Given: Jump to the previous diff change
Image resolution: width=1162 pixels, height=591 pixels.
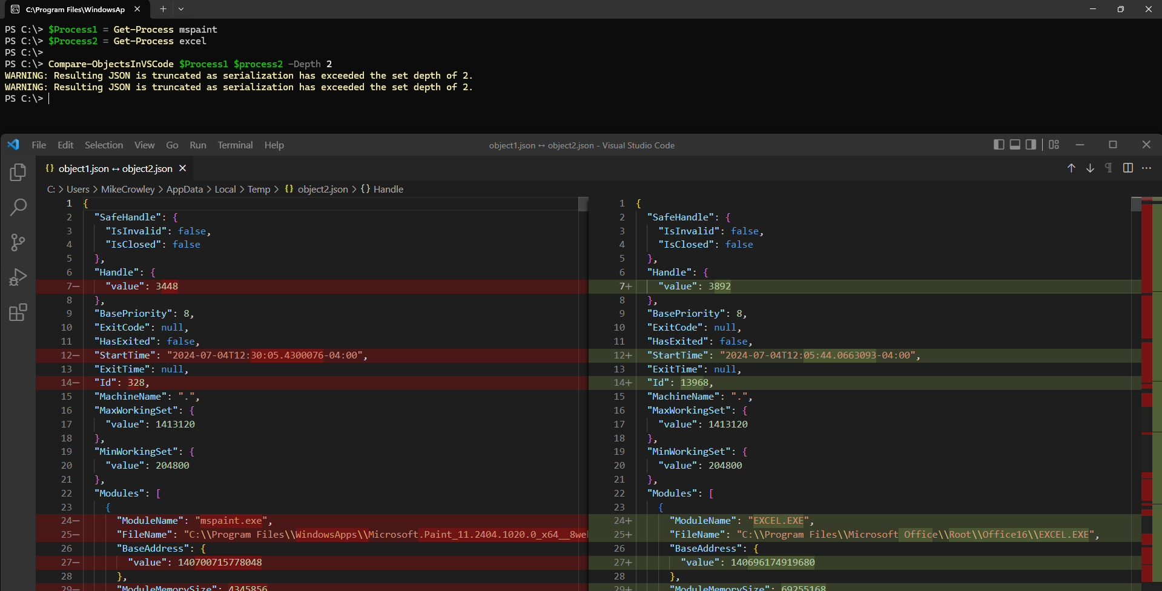Looking at the screenshot, I should click(1071, 168).
